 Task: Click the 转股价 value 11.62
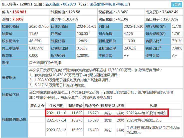(34, 34)
